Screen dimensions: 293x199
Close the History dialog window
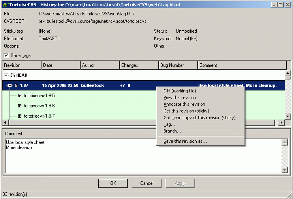click(x=287, y=5)
